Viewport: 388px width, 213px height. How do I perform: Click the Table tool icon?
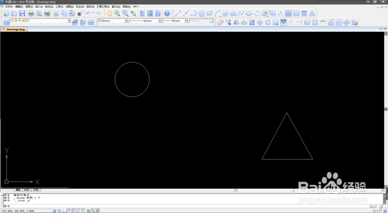(304, 13)
